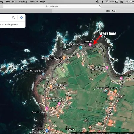Viewport: 134px width, 134px height.
Task: Click the Wi-Fi status icon
Action: [107, 1]
